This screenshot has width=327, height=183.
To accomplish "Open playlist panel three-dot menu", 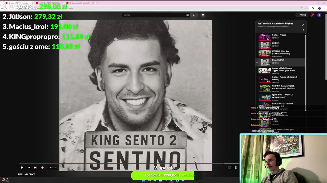I will [303, 30].
